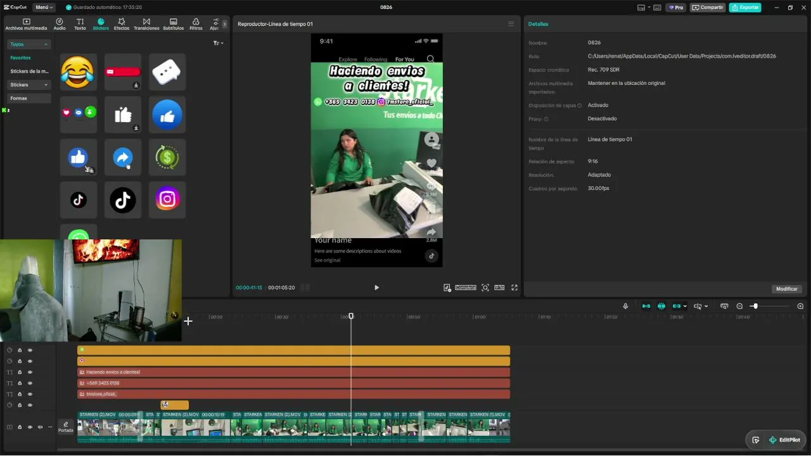Viewport: 811px width, 456px height.
Task: Zoom out the timeline with the minus icon
Action: pos(739,306)
